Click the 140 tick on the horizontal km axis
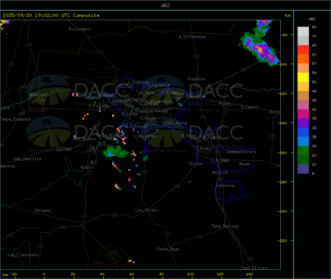This screenshot has height=279, width=331. click(x=249, y=274)
